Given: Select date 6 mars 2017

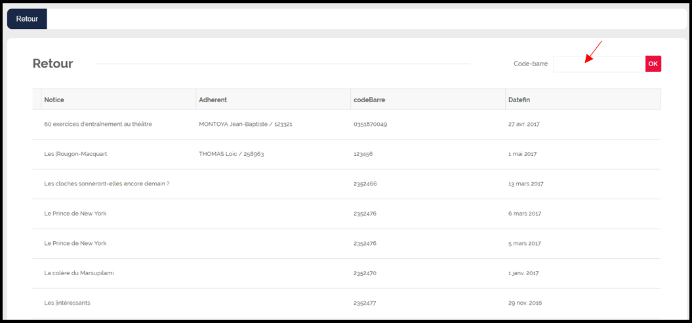Looking at the screenshot, I should [x=525, y=214].
